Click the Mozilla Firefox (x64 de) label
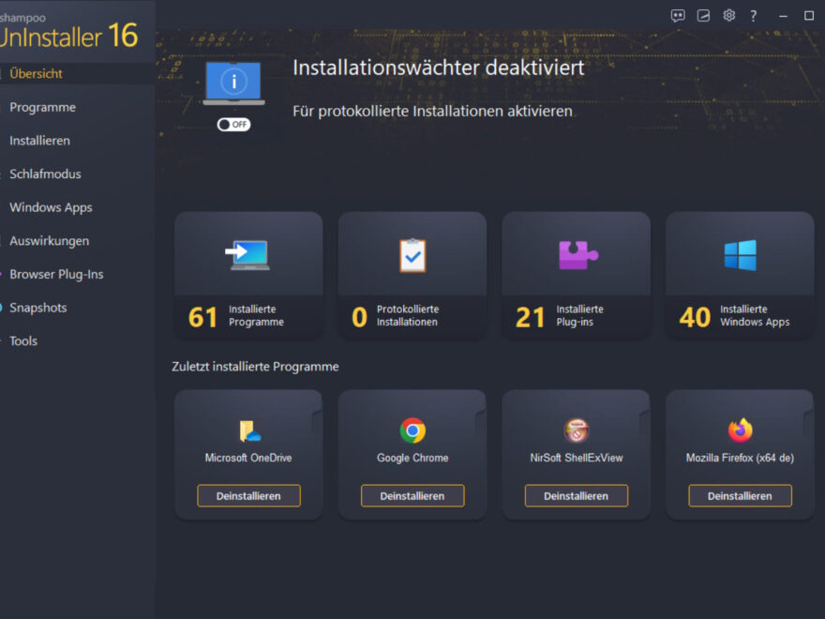 pos(740,458)
